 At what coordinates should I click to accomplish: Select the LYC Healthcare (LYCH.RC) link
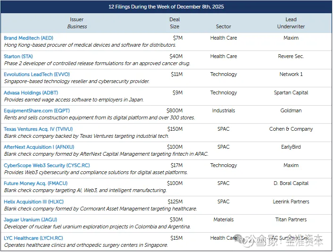pyautogui.click(x=33, y=238)
